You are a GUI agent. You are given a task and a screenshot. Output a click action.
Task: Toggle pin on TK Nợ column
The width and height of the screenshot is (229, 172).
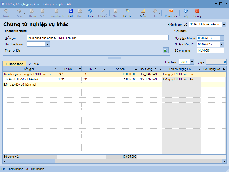coord(80,69)
